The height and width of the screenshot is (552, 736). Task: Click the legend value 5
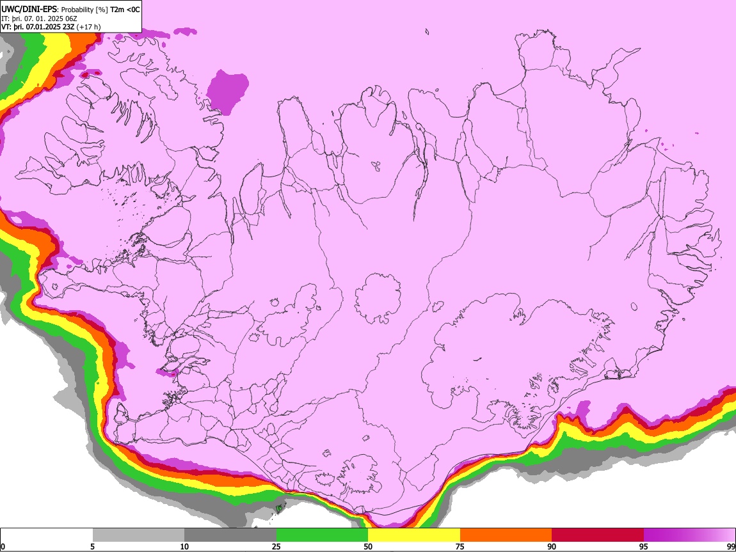click(x=93, y=547)
